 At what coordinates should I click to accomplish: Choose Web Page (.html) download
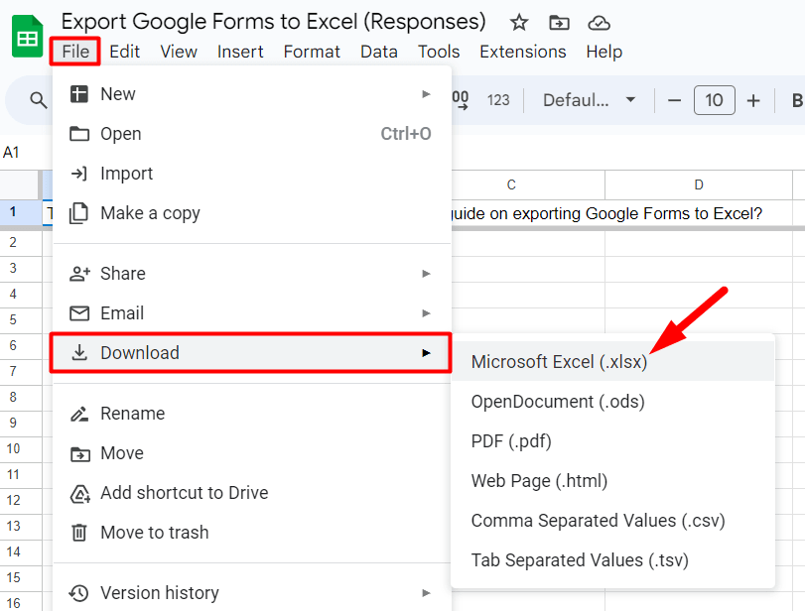[x=612, y=481]
